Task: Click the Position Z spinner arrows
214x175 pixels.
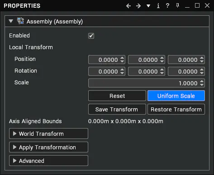Action: [x=202, y=60]
